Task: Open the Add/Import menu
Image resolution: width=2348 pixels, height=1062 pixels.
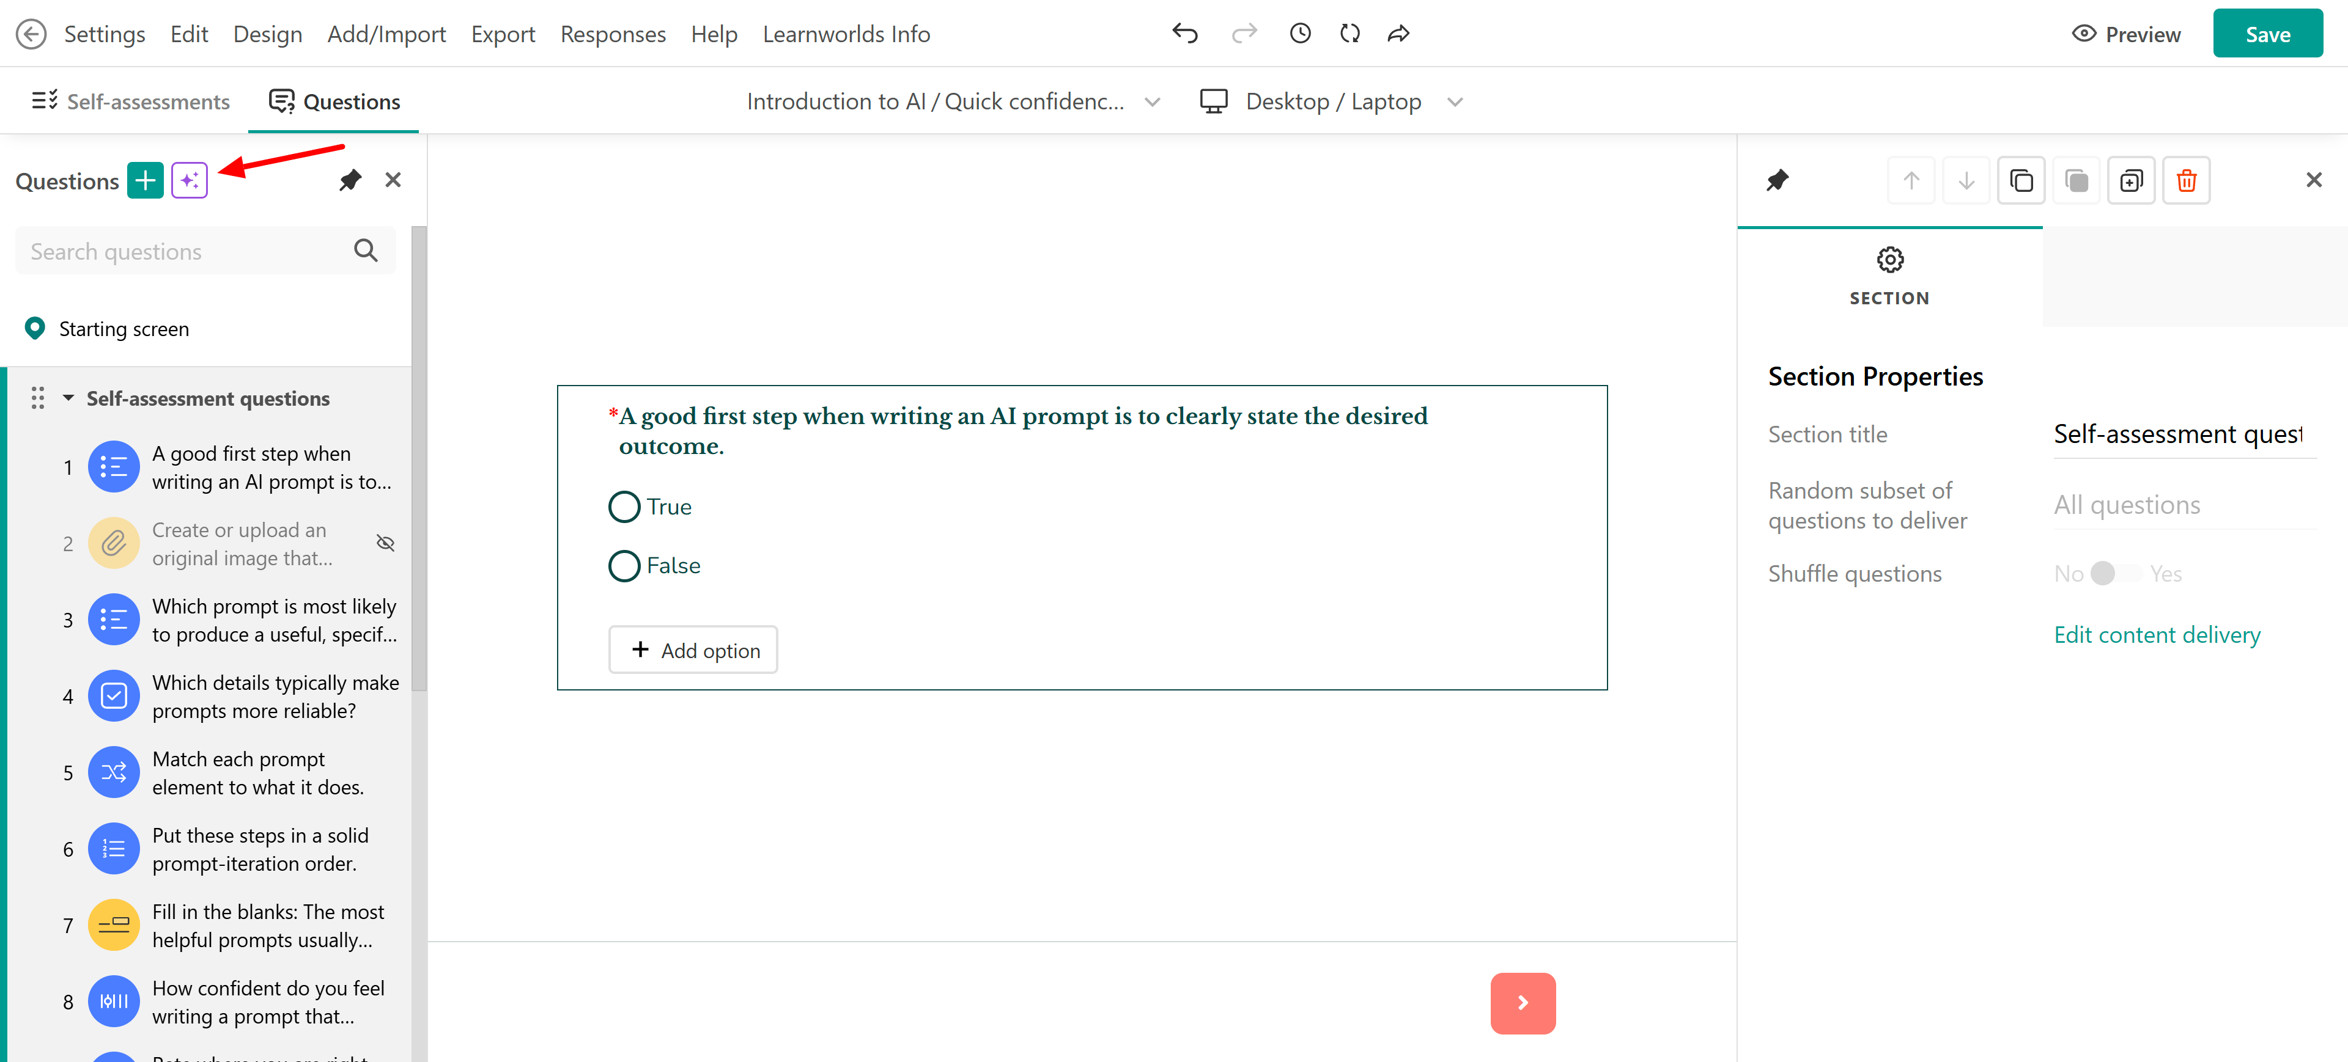Action: click(x=386, y=34)
